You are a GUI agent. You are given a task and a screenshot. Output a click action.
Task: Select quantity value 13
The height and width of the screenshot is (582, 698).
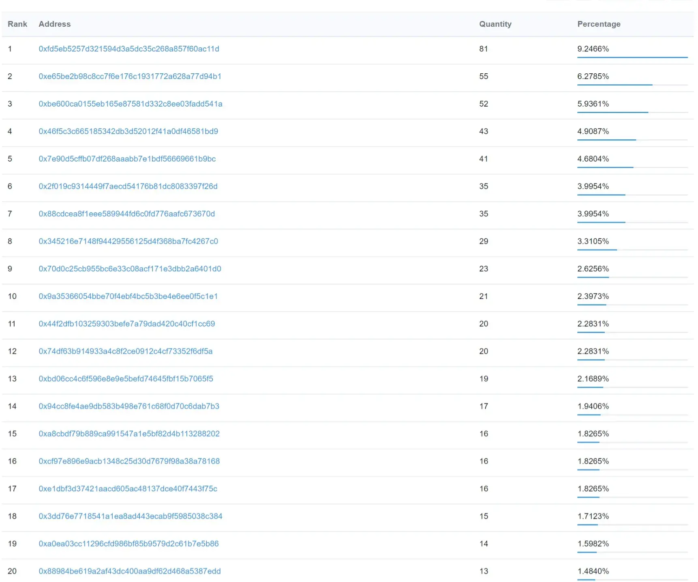(x=484, y=571)
